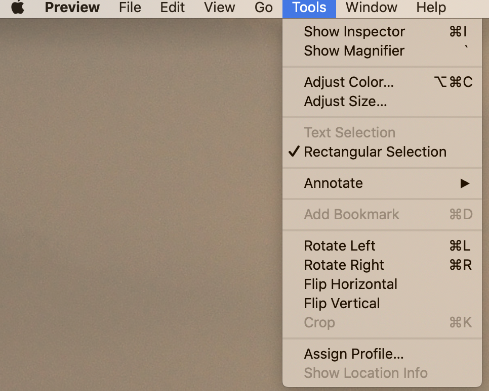Flip the image horizontally
The width and height of the screenshot is (489, 391).
click(350, 284)
